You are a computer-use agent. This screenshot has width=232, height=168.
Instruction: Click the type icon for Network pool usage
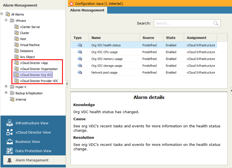click(80, 72)
